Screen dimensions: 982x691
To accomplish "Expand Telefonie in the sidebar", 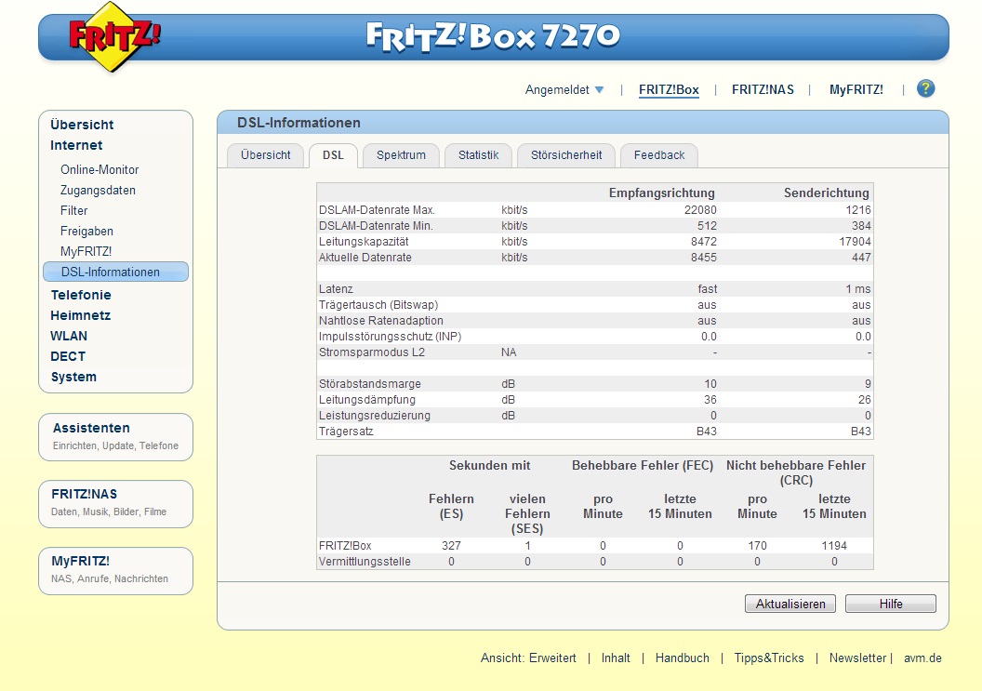I will [x=81, y=295].
